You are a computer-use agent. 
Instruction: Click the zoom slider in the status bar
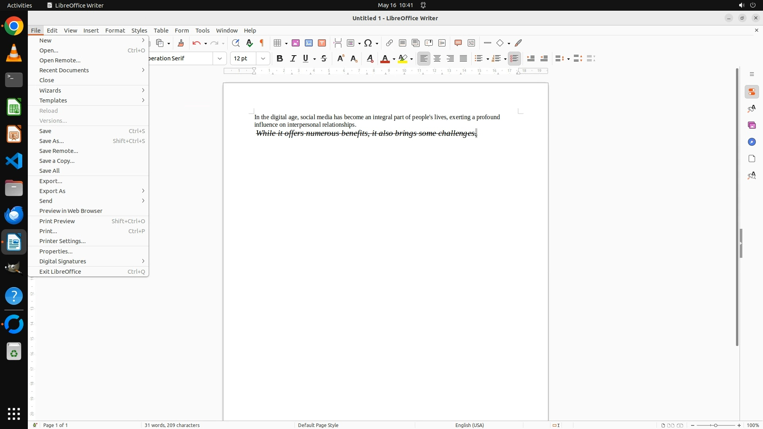click(x=715, y=425)
